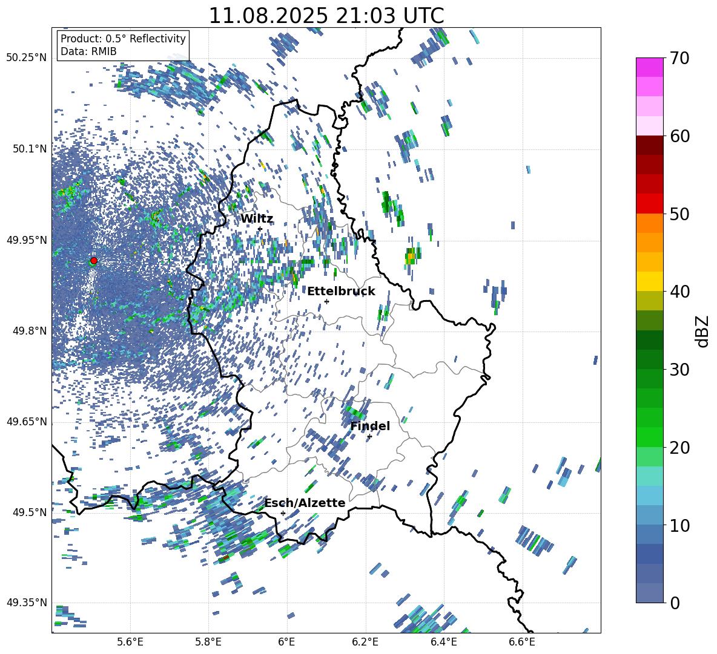Image resolution: width=717 pixels, height=654 pixels.
Task: Click the dark maroon colorbar segment below 60
Action: coord(649,145)
